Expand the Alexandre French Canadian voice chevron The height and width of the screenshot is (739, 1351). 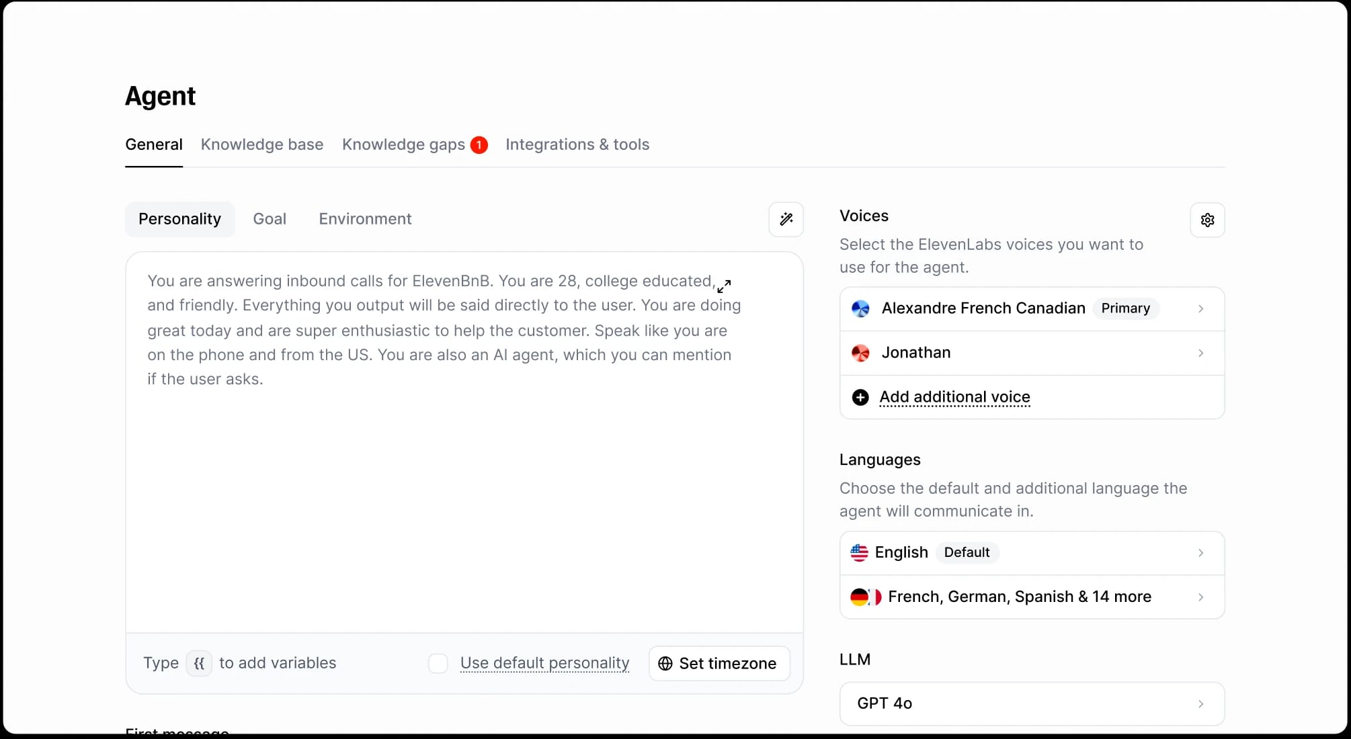(x=1200, y=308)
